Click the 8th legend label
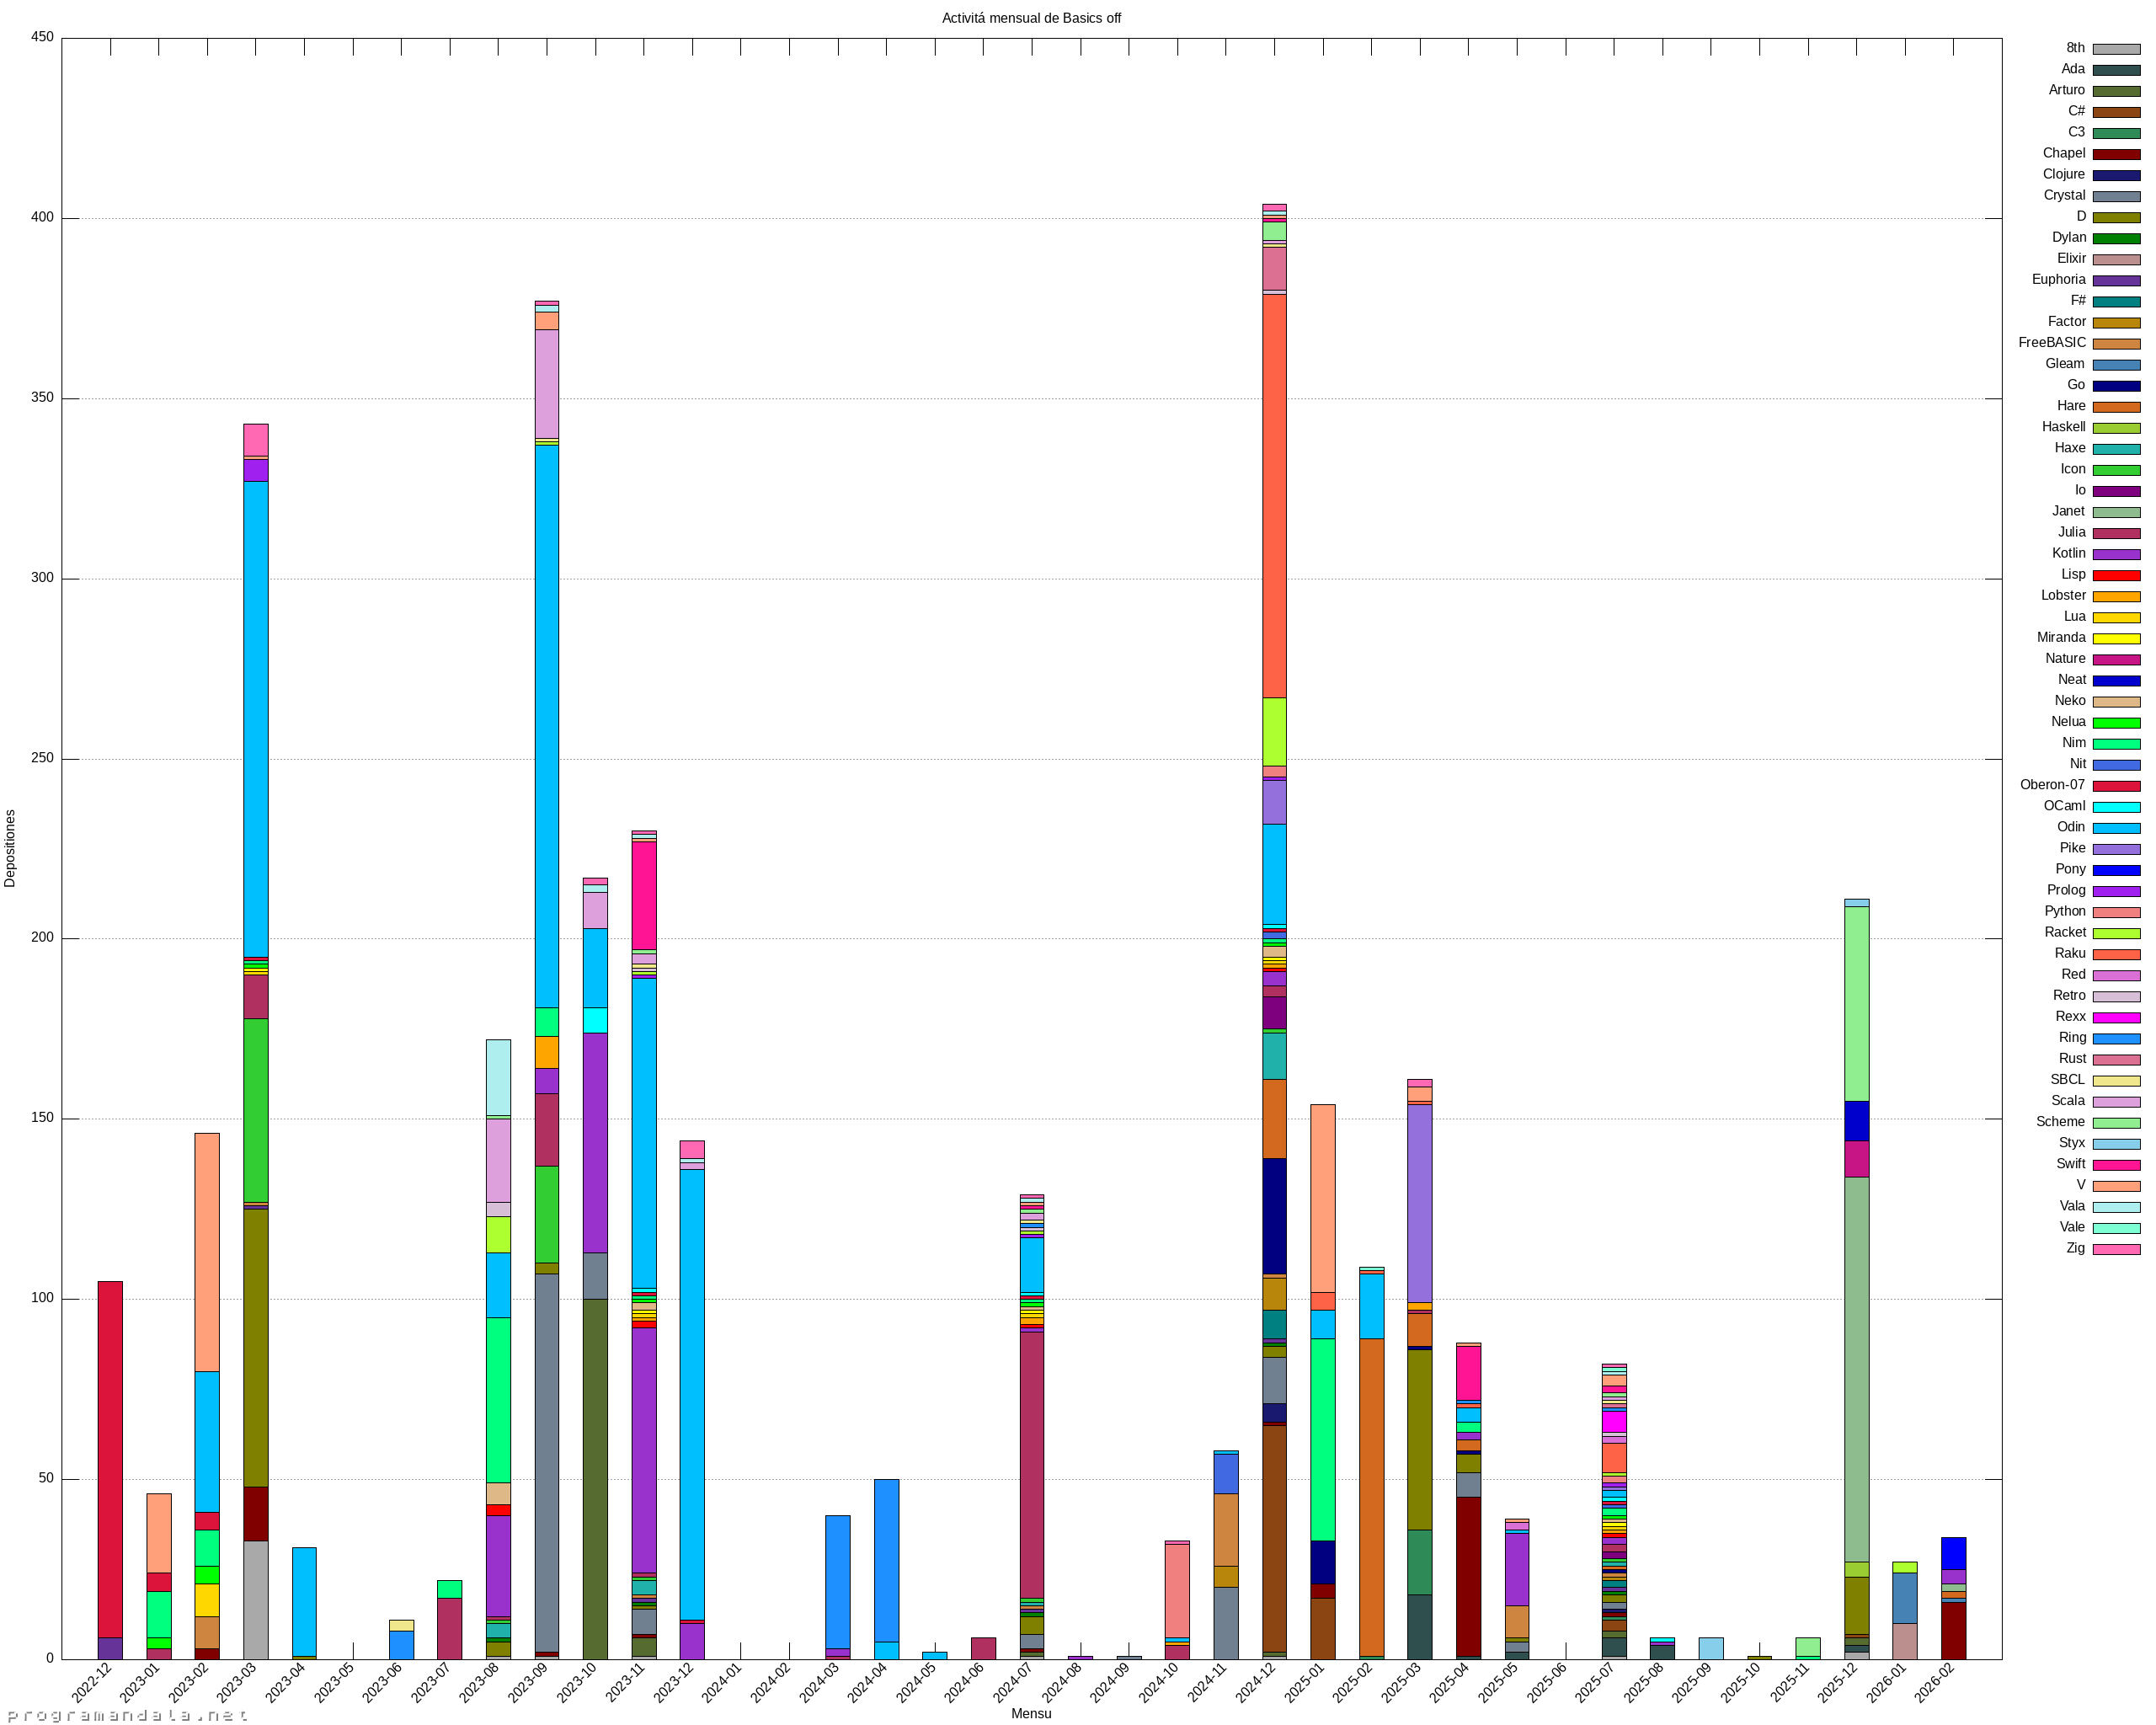This screenshot has height=1725, width=2156. pos(2075,48)
